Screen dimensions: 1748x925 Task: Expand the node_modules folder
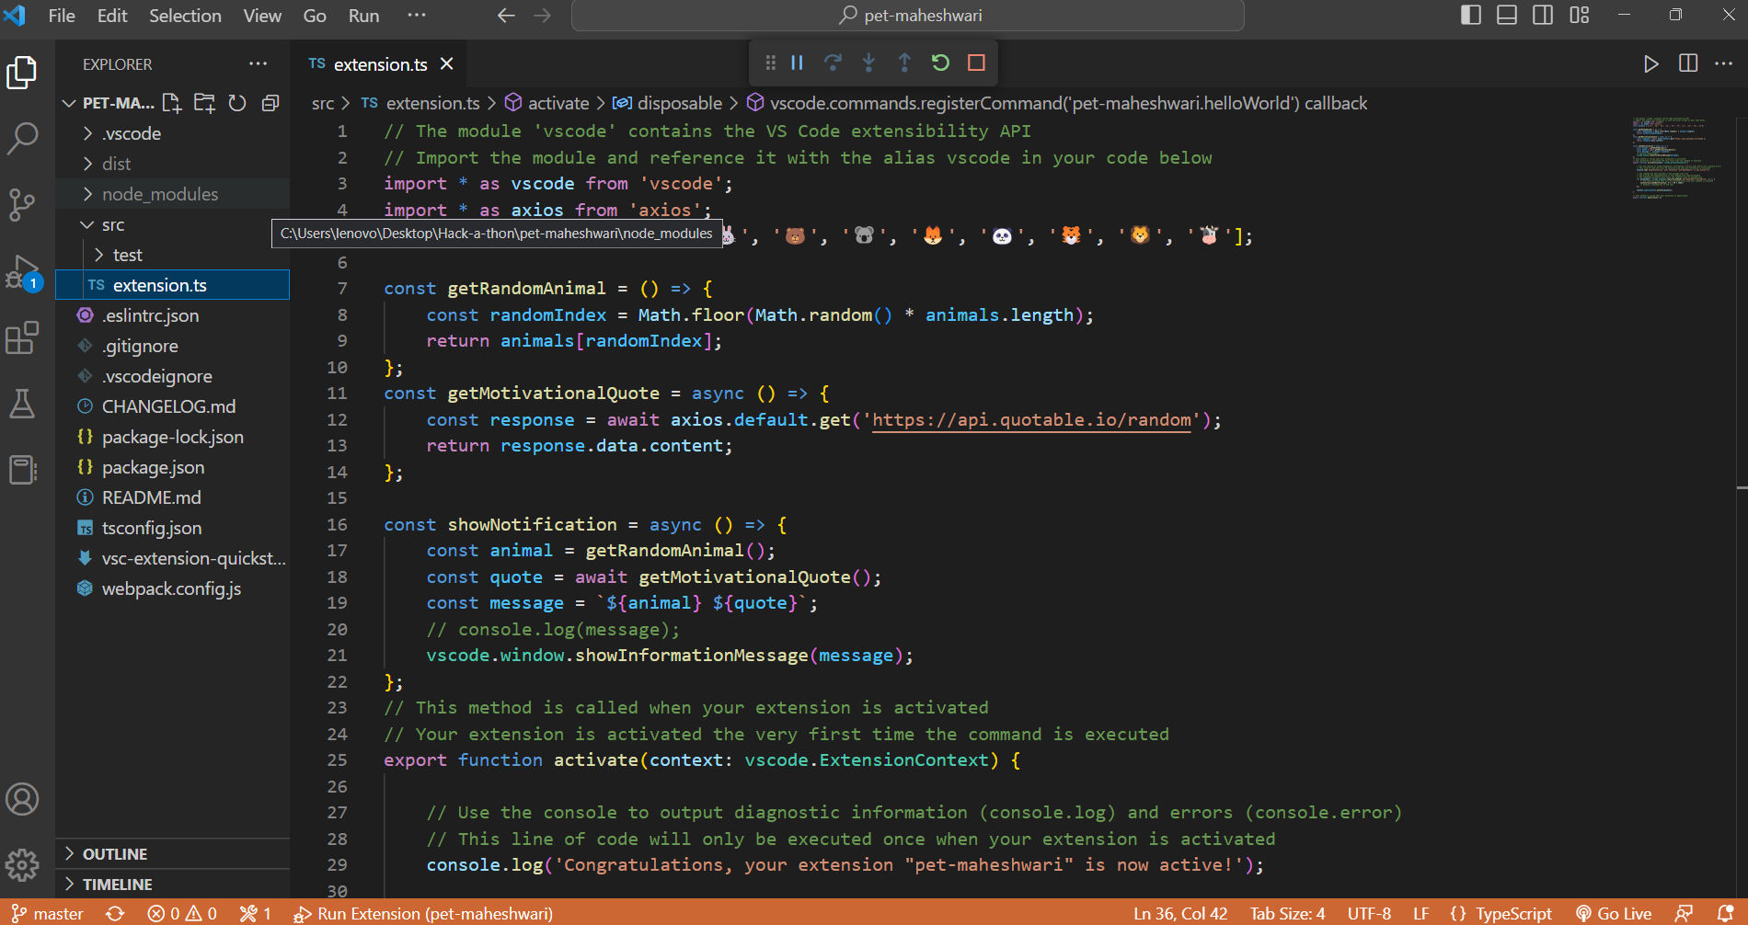[x=159, y=194]
